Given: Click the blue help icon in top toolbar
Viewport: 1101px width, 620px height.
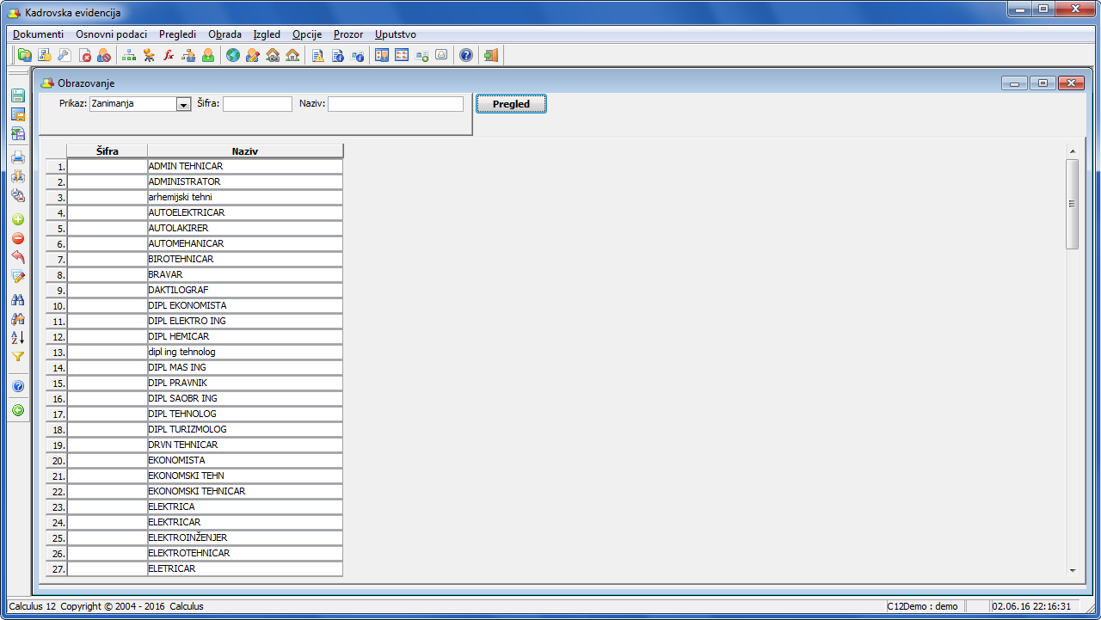Looking at the screenshot, I should coord(466,55).
